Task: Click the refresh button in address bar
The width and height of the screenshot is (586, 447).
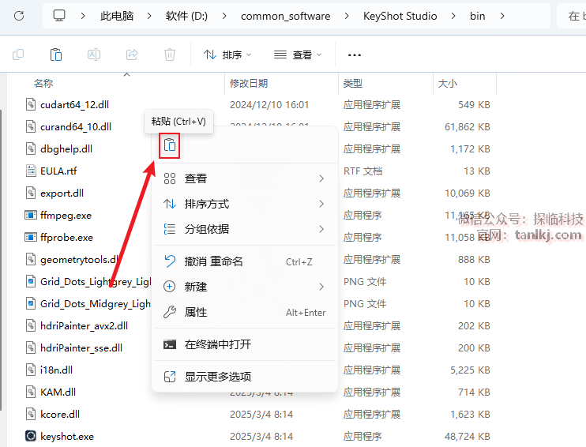Action: [x=19, y=16]
